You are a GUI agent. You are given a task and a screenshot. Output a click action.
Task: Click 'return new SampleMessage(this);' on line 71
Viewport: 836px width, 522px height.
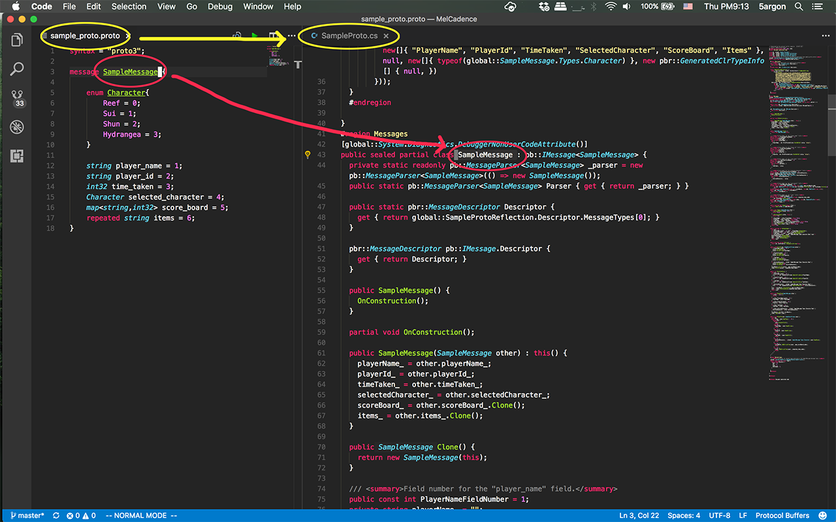[x=422, y=457]
